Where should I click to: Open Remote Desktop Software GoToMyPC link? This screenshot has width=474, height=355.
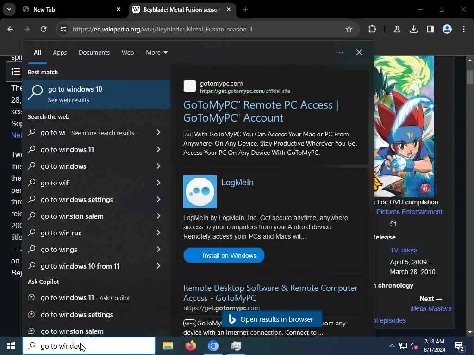(x=270, y=293)
